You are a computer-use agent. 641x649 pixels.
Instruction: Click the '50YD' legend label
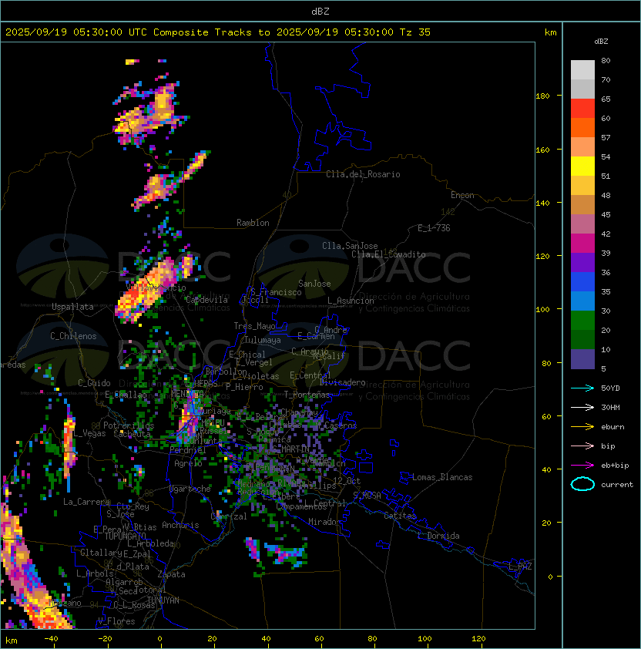point(610,388)
